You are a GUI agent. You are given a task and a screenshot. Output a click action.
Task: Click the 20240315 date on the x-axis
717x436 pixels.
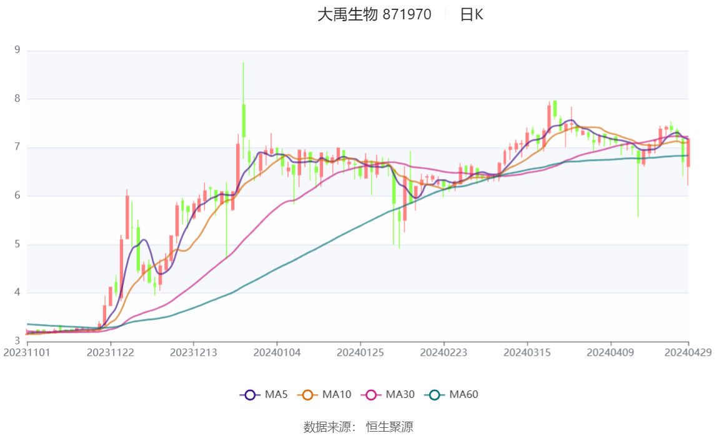527,352
